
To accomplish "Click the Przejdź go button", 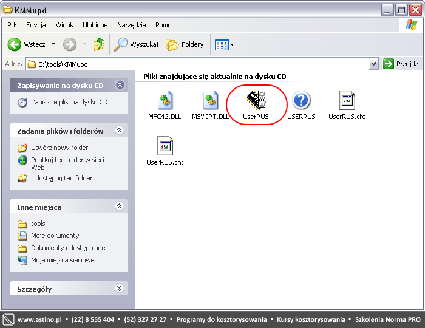I will pyautogui.click(x=401, y=64).
